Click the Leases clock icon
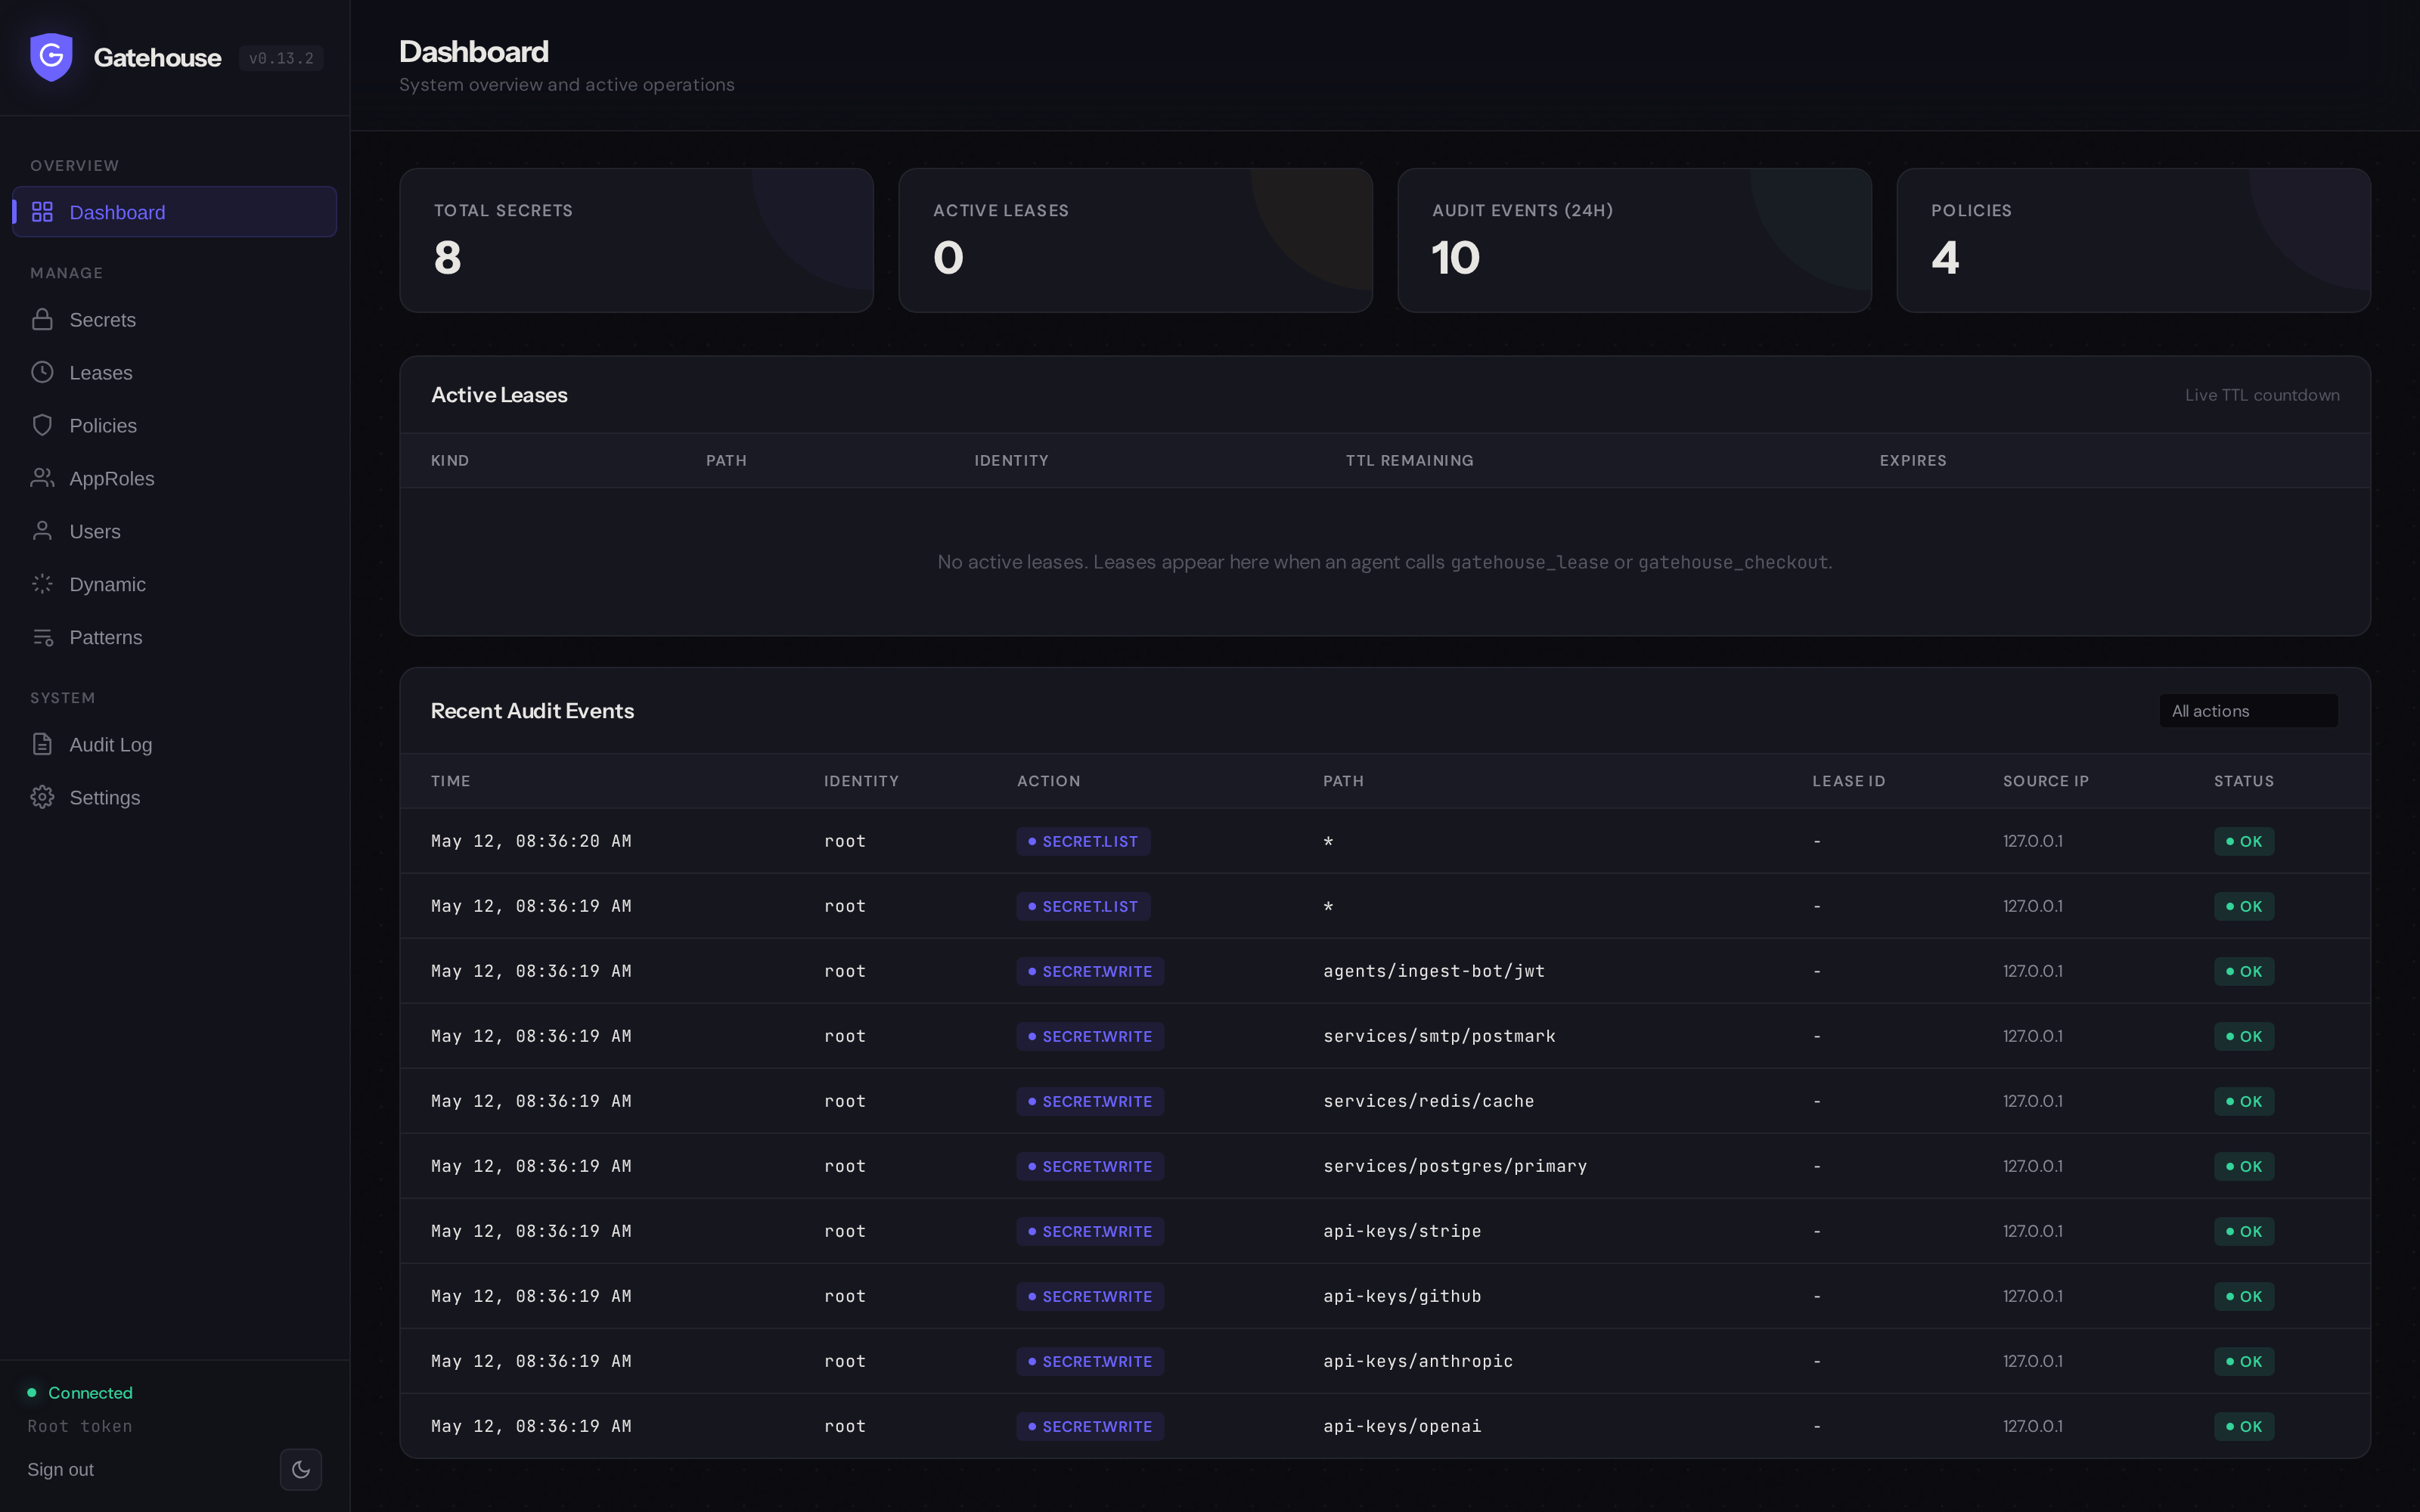2420x1512 pixels. (x=42, y=372)
